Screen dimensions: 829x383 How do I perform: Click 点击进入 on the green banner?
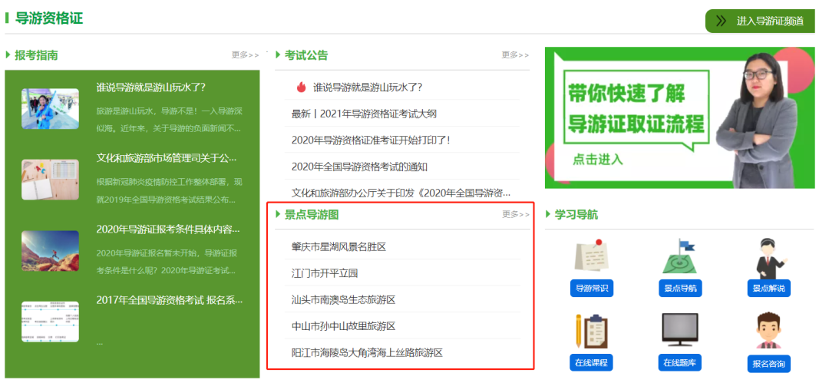598,159
